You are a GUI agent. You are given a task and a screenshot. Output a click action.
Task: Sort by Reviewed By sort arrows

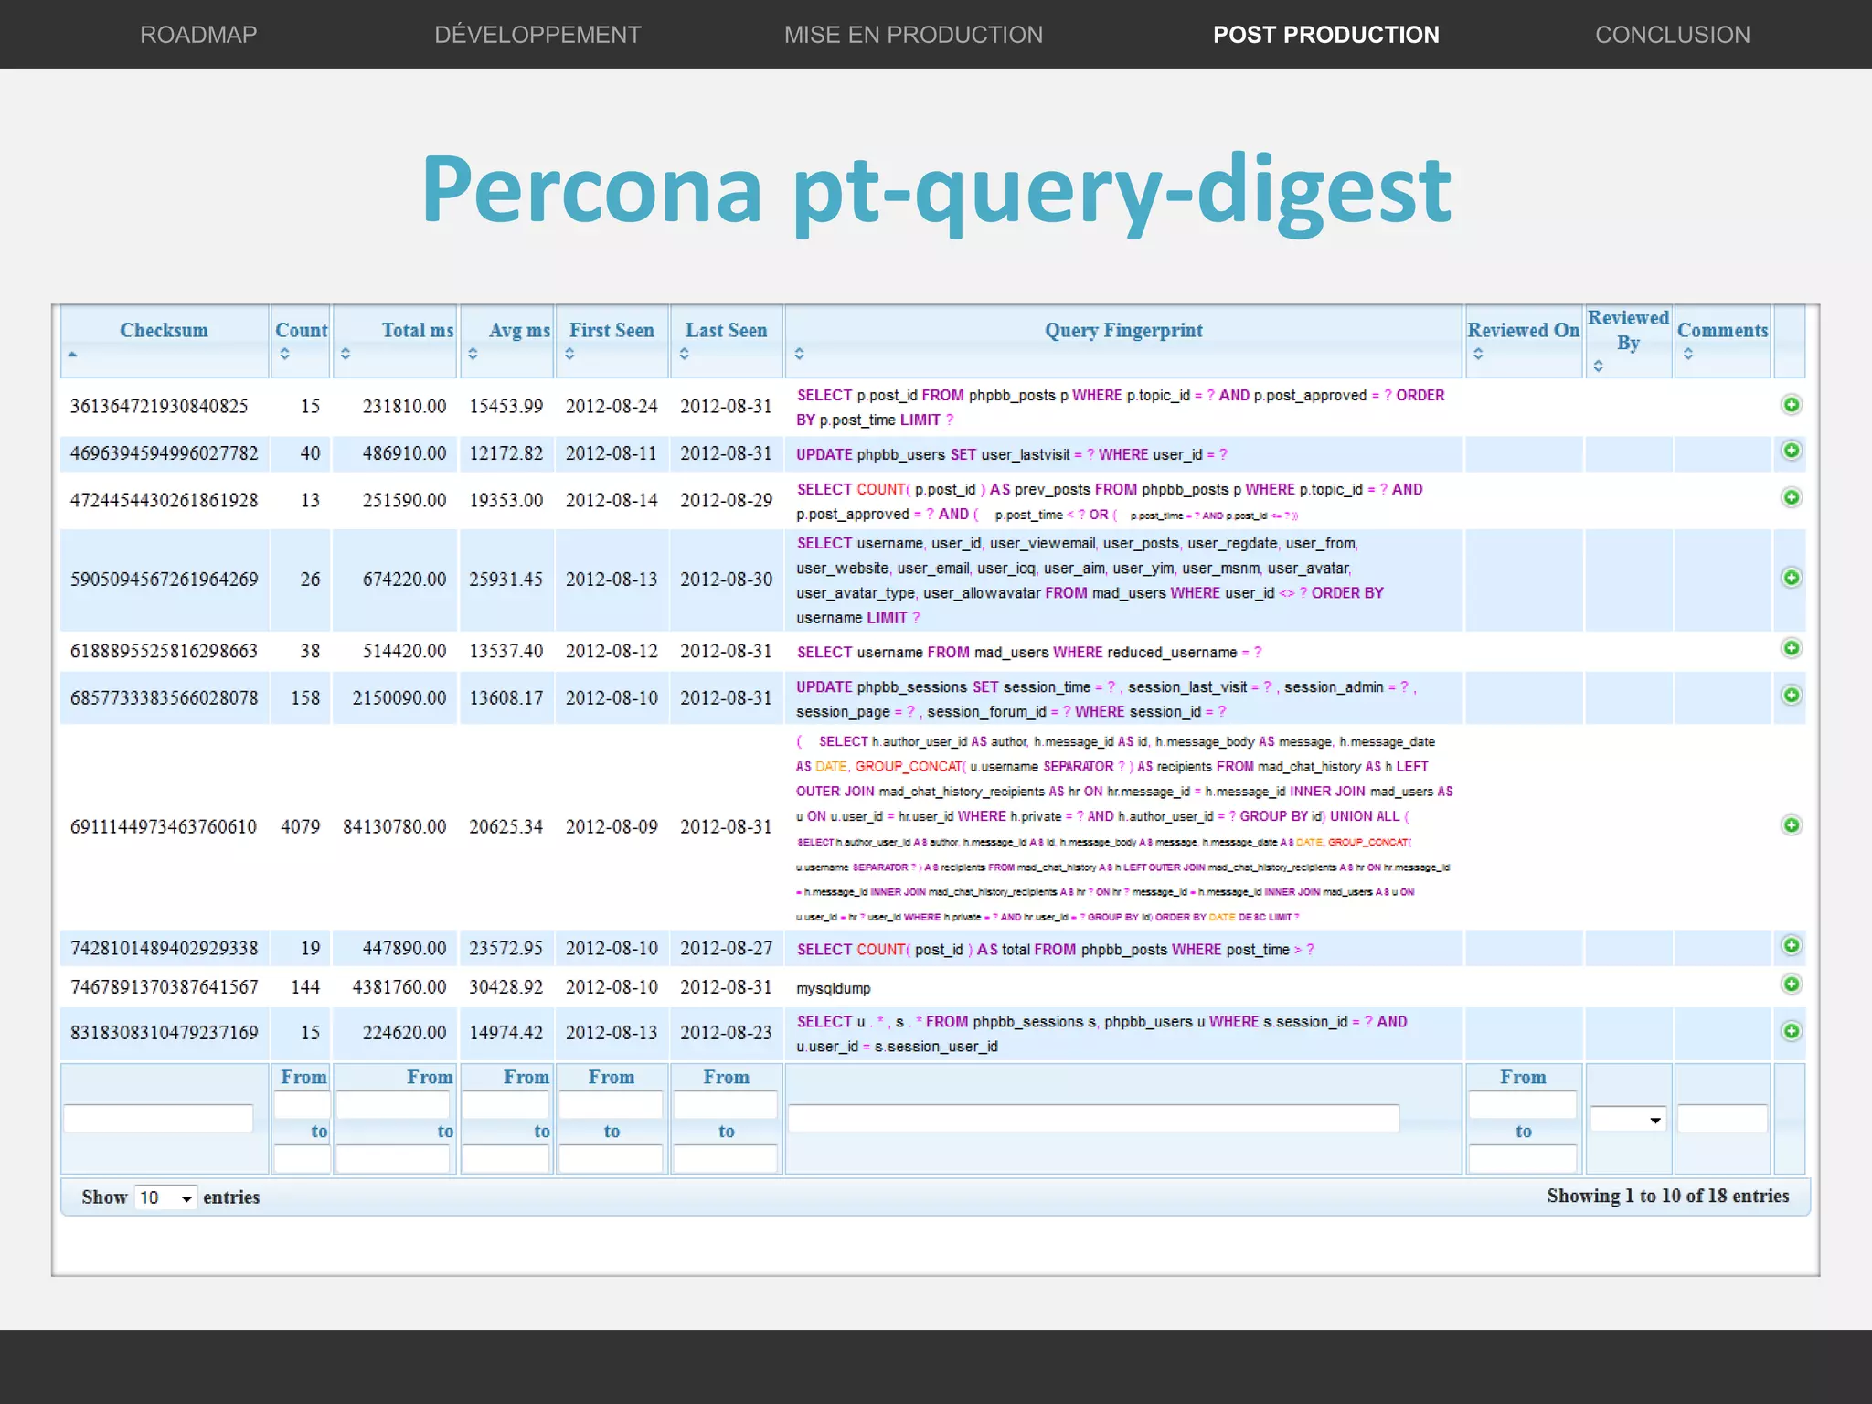click(1598, 366)
